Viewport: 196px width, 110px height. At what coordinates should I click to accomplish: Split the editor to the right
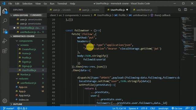(x=186, y=10)
